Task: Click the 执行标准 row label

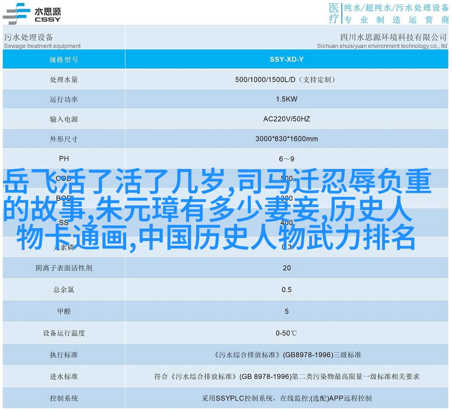Action: (64, 355)
